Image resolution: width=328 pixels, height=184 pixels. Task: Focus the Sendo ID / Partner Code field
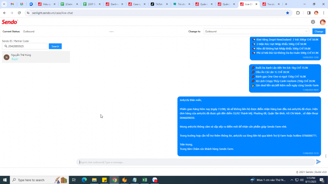coord(25,46)
